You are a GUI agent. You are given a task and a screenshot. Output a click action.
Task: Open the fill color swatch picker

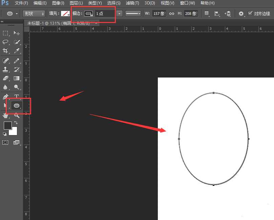click(x=65, y=14)
